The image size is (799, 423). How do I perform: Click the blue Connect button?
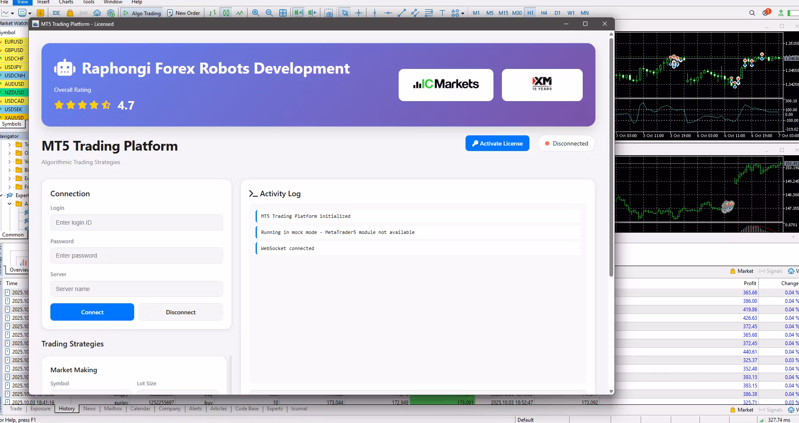(92, 312)
